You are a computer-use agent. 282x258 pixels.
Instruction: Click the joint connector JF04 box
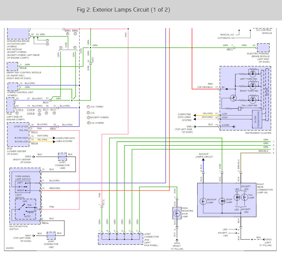(121, 239)
